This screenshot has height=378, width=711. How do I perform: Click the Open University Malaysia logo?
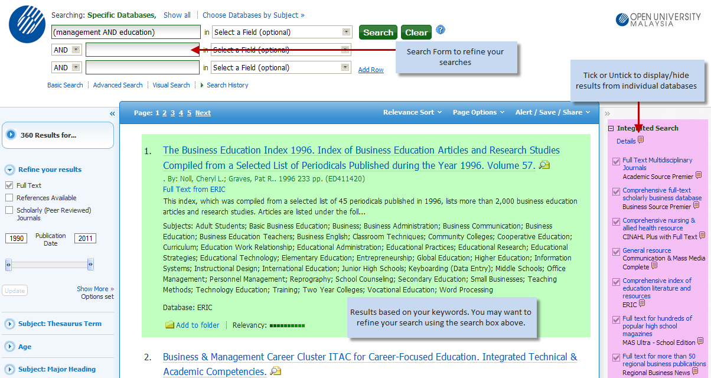(658, 20)
